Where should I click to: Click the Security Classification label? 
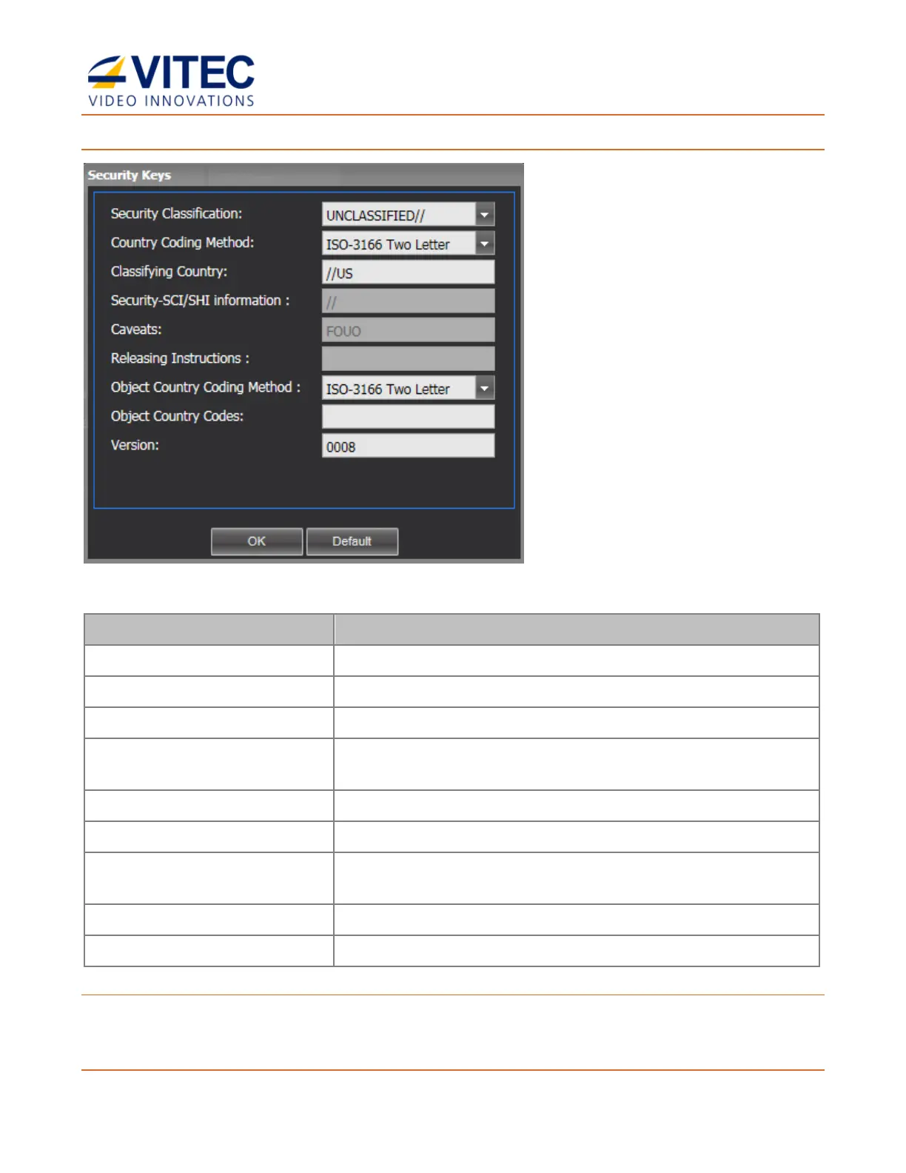tap(176, 213)
